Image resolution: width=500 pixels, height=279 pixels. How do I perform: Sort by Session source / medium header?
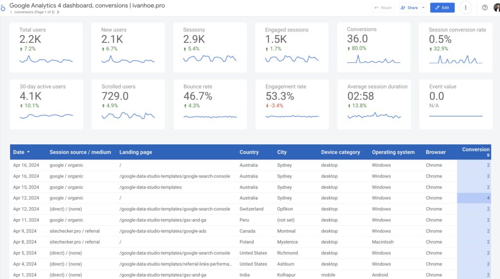point(81,152)
